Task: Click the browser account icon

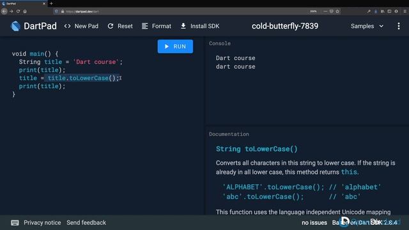Action: click(x=396, y=11)
